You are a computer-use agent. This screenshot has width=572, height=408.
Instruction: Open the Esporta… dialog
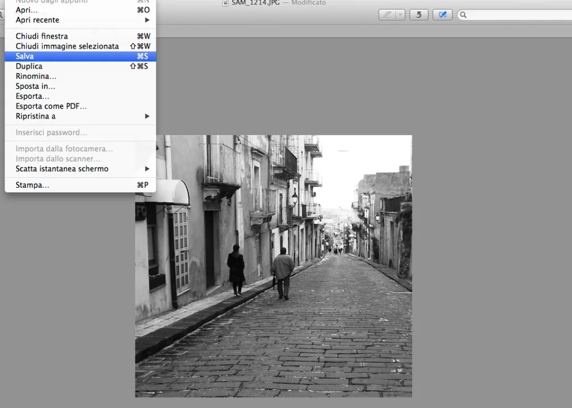32,97
